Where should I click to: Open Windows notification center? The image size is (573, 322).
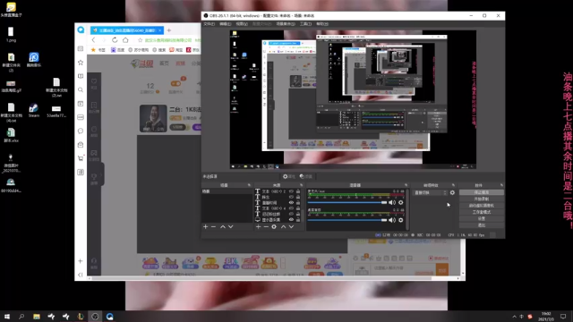[x=563, y=316]
